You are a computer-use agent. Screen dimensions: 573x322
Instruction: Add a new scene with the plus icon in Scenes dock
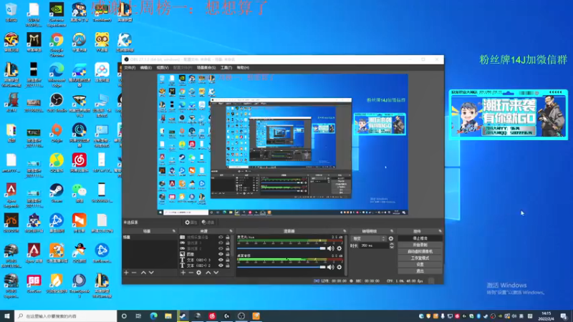(x=126, y=273)
